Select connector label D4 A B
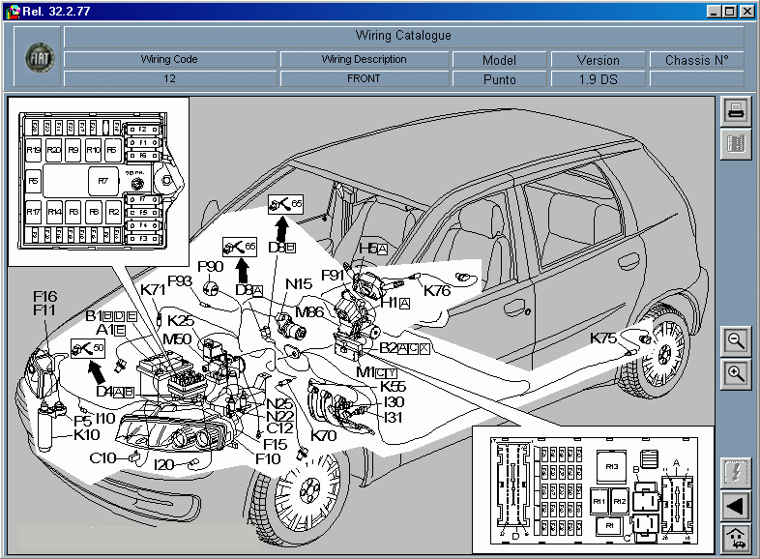The height and width of the screenshot is (559, 760). pos(115,392)
